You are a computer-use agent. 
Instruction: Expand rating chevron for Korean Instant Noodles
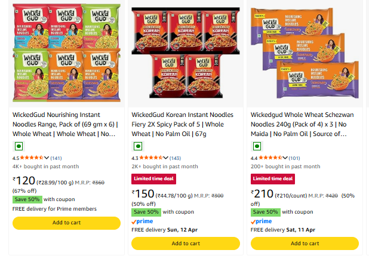coord(167,158)
